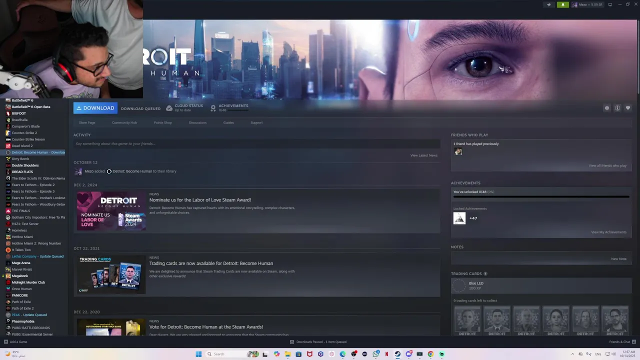Click the blue Download button
Viewport: 640px width, 360px height.
[x=95, y=108]
